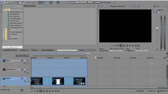
Task: Open automation settings icon beside Master FX
Action: (x=159, y=13)
